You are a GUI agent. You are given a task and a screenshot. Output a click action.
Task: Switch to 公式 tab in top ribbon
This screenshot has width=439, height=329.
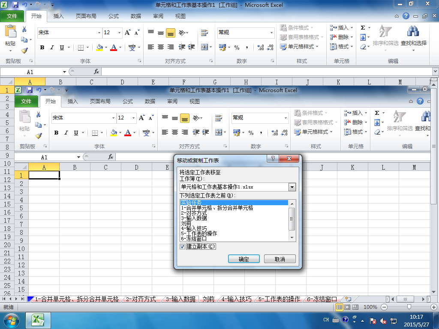click(113, 16)
